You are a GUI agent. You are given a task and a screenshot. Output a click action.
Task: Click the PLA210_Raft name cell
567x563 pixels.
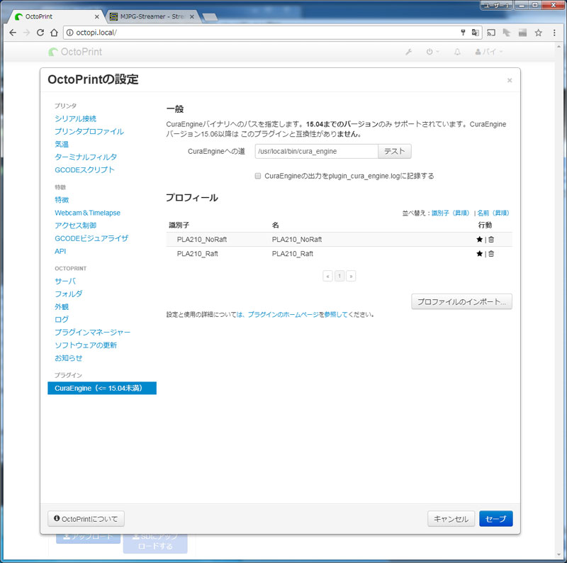[293, 254]
